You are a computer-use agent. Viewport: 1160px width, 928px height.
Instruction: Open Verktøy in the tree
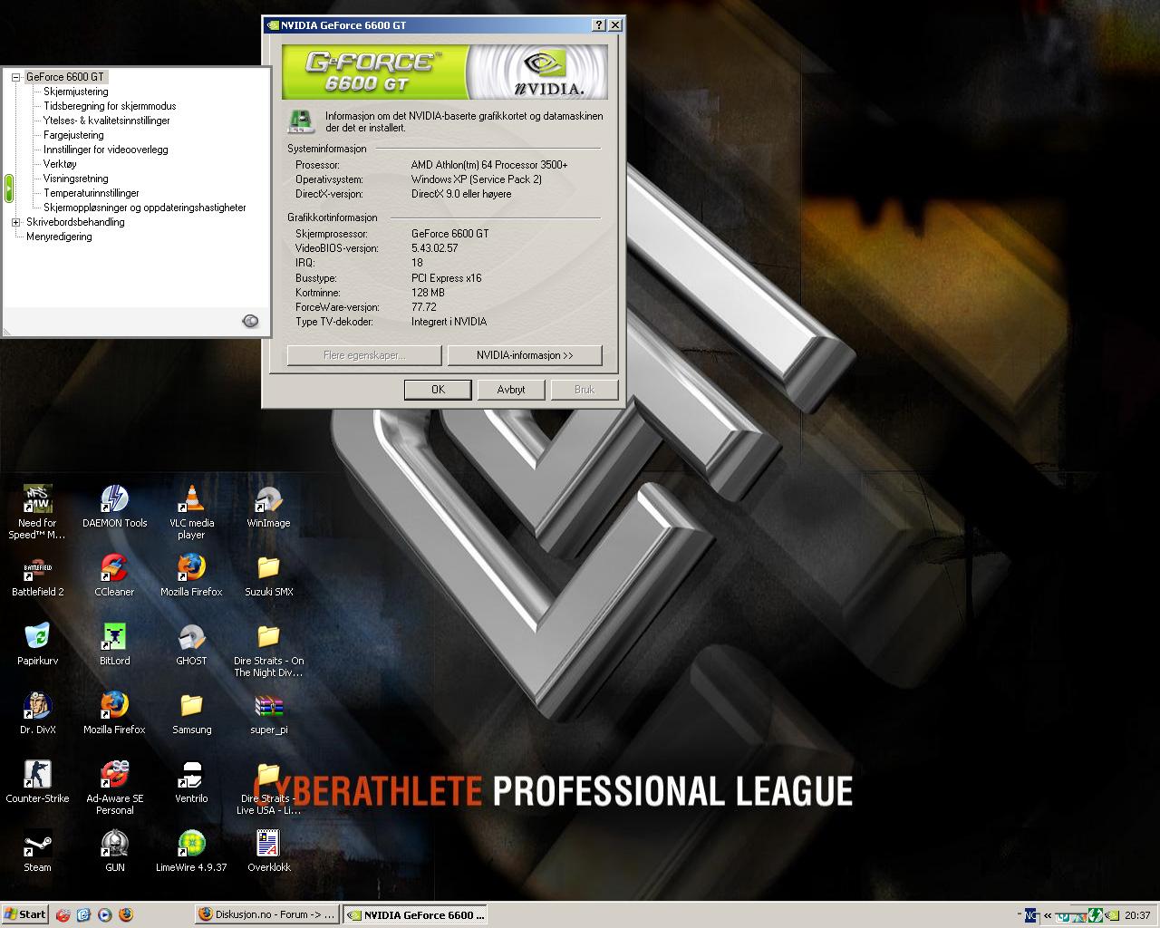click(60, 164)
